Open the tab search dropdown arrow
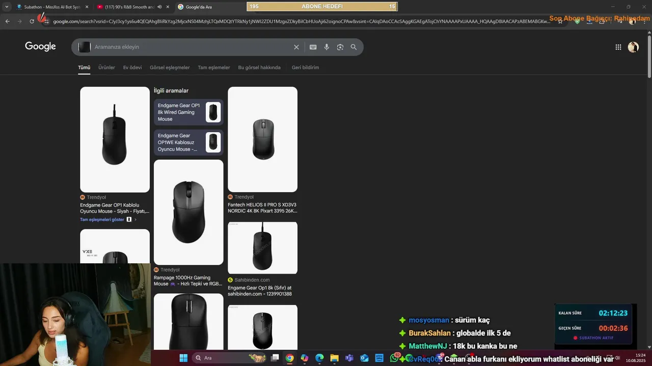Viewport: 652px width, 366px height. point(7,7)
